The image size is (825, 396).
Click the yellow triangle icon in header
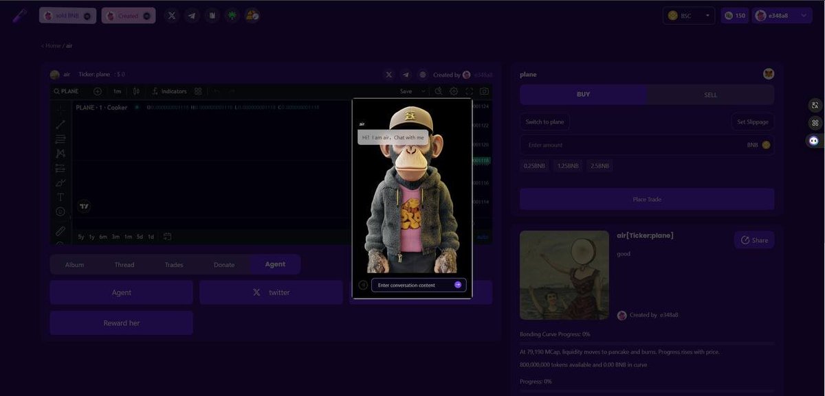tap(252, 15)
